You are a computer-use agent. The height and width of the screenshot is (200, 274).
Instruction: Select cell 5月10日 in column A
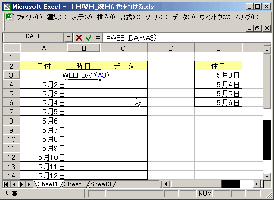pyautogui.click(x=44, y=157)
